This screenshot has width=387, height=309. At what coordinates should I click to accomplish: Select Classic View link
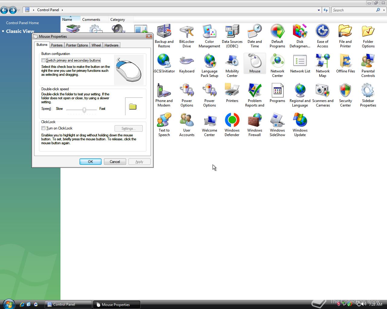[20, 31]
